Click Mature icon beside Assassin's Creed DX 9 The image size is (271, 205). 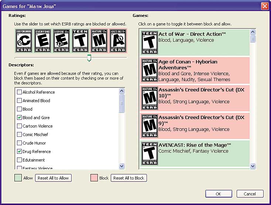click(x=150, y=126)
